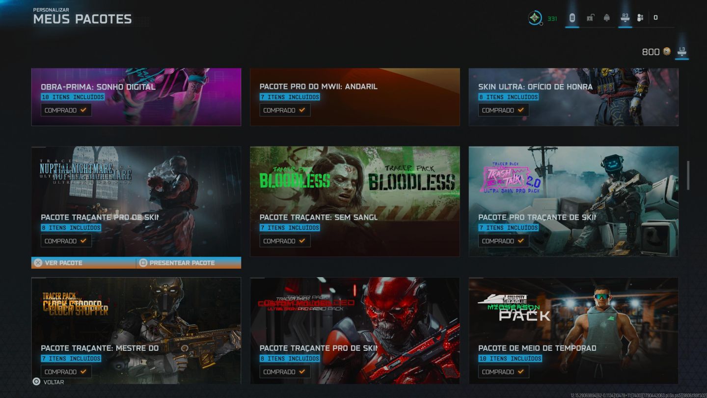Go back using the Voltar prompt
This screenshot has height=398, width=707.
(48, 382)
